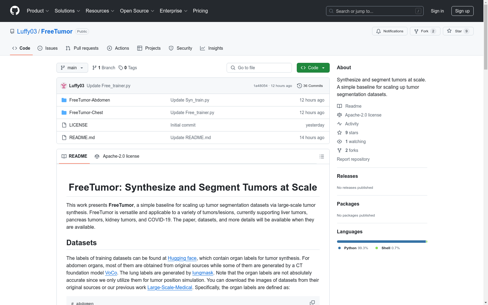Click the Search or jump to field
This screenshot has height=305, width=488.
375,11
